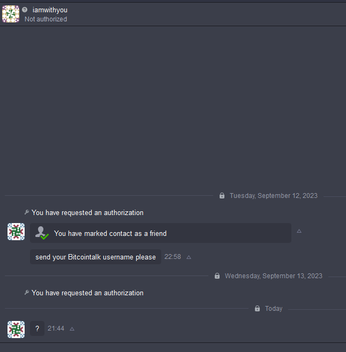
Task: Select "You have marked contact as a friend" bubble
Action: tap(161, 233)
